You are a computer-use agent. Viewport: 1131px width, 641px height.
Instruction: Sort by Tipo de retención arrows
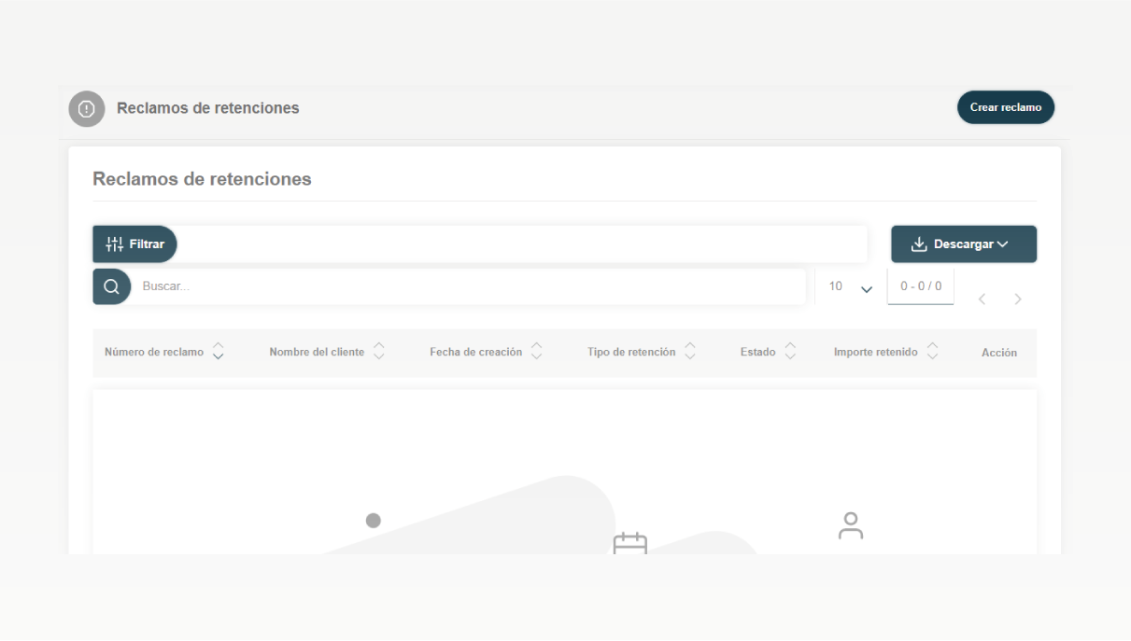[x=690, y=352]
